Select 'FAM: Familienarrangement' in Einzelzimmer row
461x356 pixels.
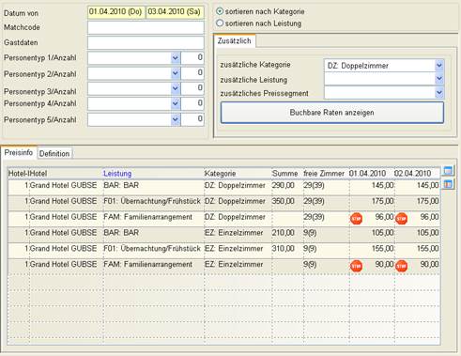point(148,264)
